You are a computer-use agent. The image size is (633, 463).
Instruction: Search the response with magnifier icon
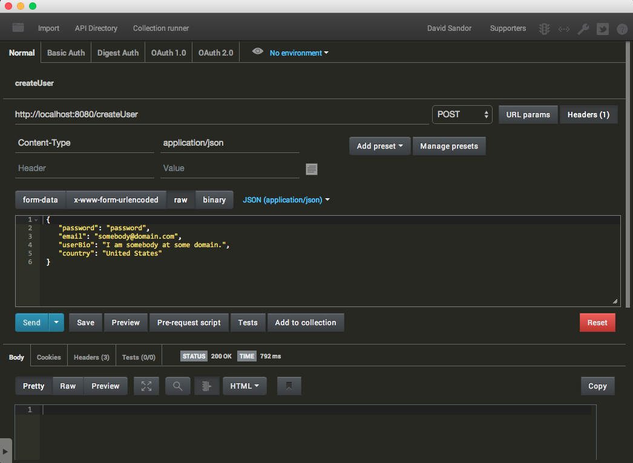[x=178, y=386]
